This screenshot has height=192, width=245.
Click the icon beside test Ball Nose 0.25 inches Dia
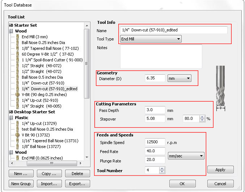coord(18,129)
